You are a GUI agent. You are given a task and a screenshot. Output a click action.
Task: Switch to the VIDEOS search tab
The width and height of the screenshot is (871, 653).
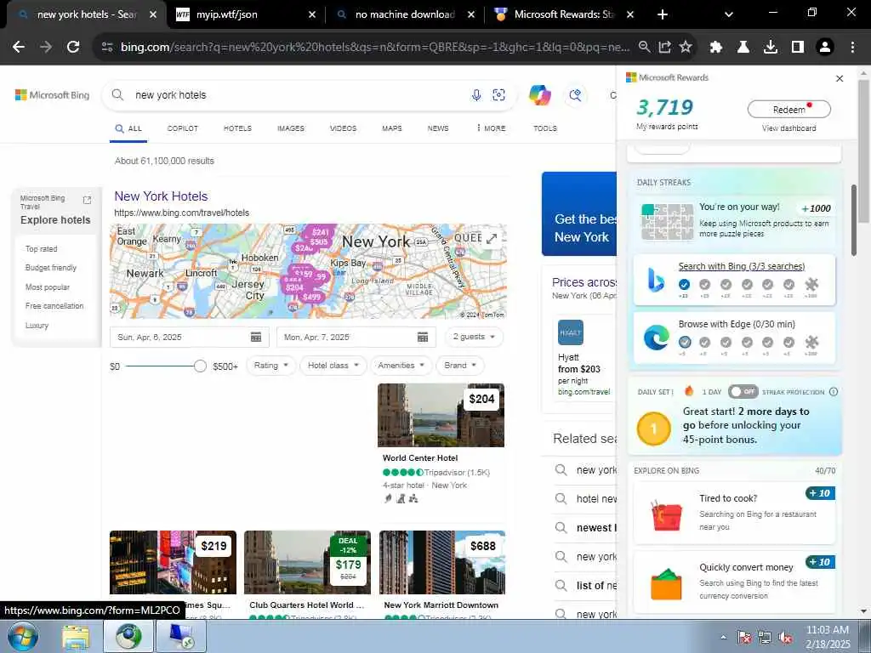point(344,128)
